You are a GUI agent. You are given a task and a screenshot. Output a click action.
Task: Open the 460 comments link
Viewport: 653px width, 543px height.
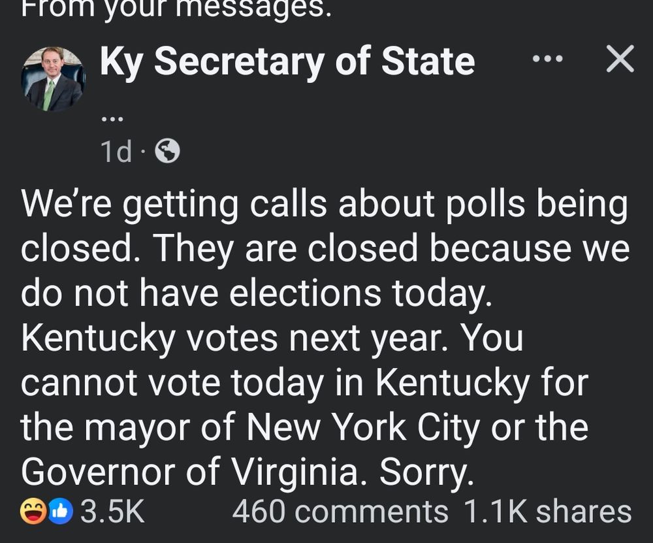coord(340,512)
